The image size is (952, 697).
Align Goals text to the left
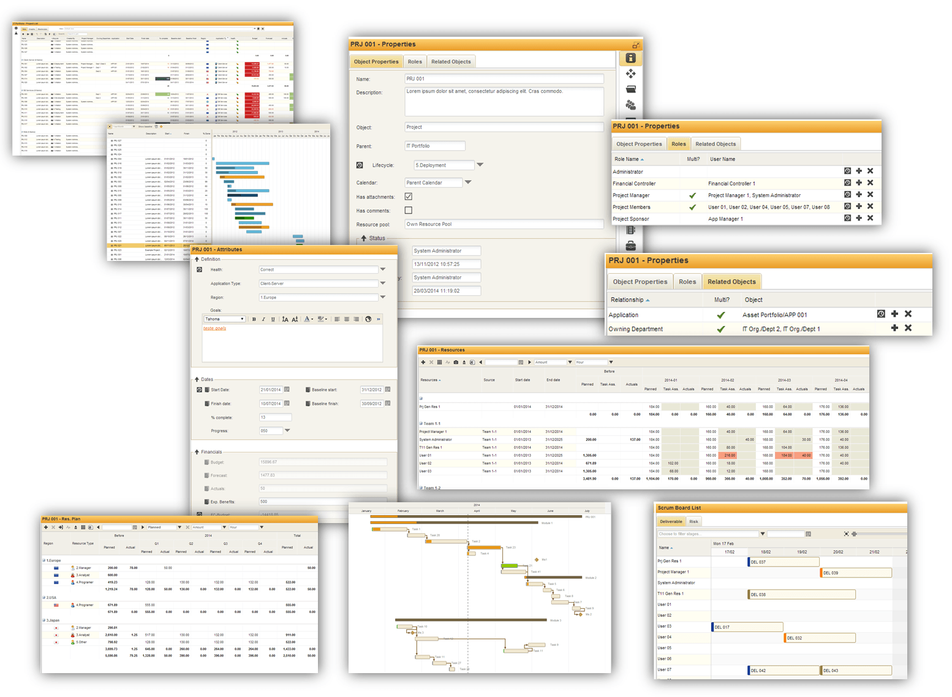(x=337, y=319)
